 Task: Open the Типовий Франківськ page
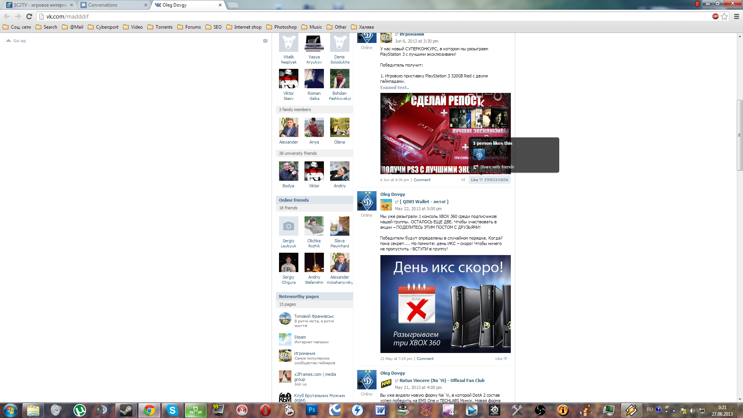(313, 316)
